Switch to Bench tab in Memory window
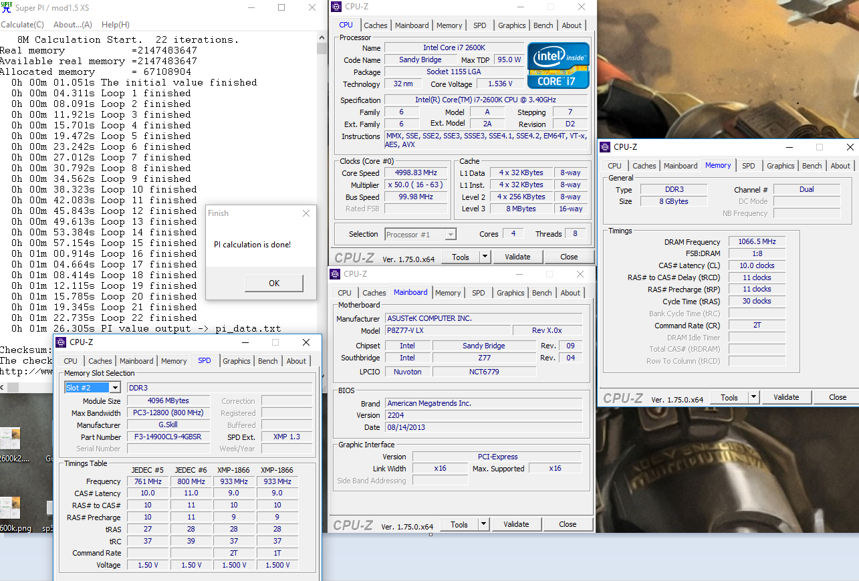The height and width of the screenshot is (581, 859). 812,166
